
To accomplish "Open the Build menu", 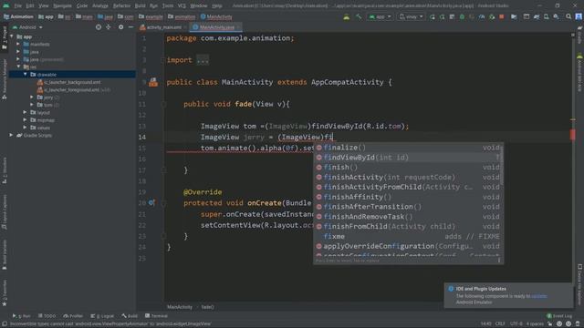I will click(140, 5).
